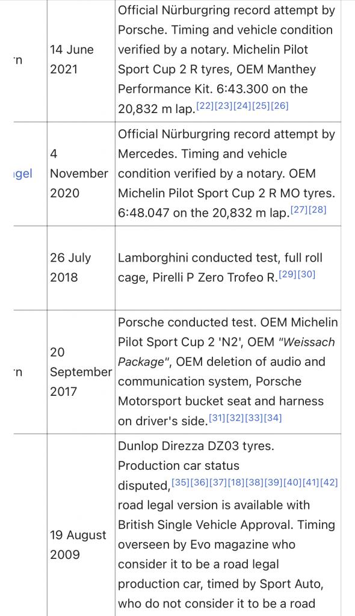Open disputed status reference [35]
The height and width of the screenshot is (616, 355).
[x=181, y=482]
